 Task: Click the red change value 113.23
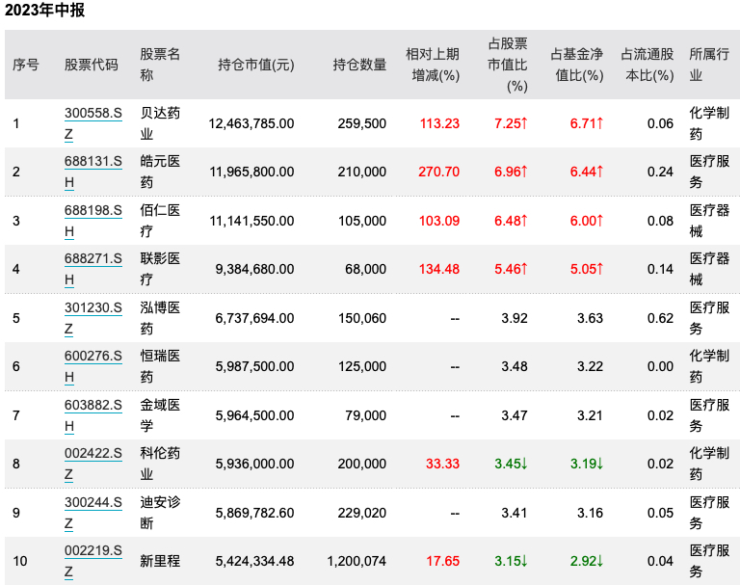[x=439, y=123]
